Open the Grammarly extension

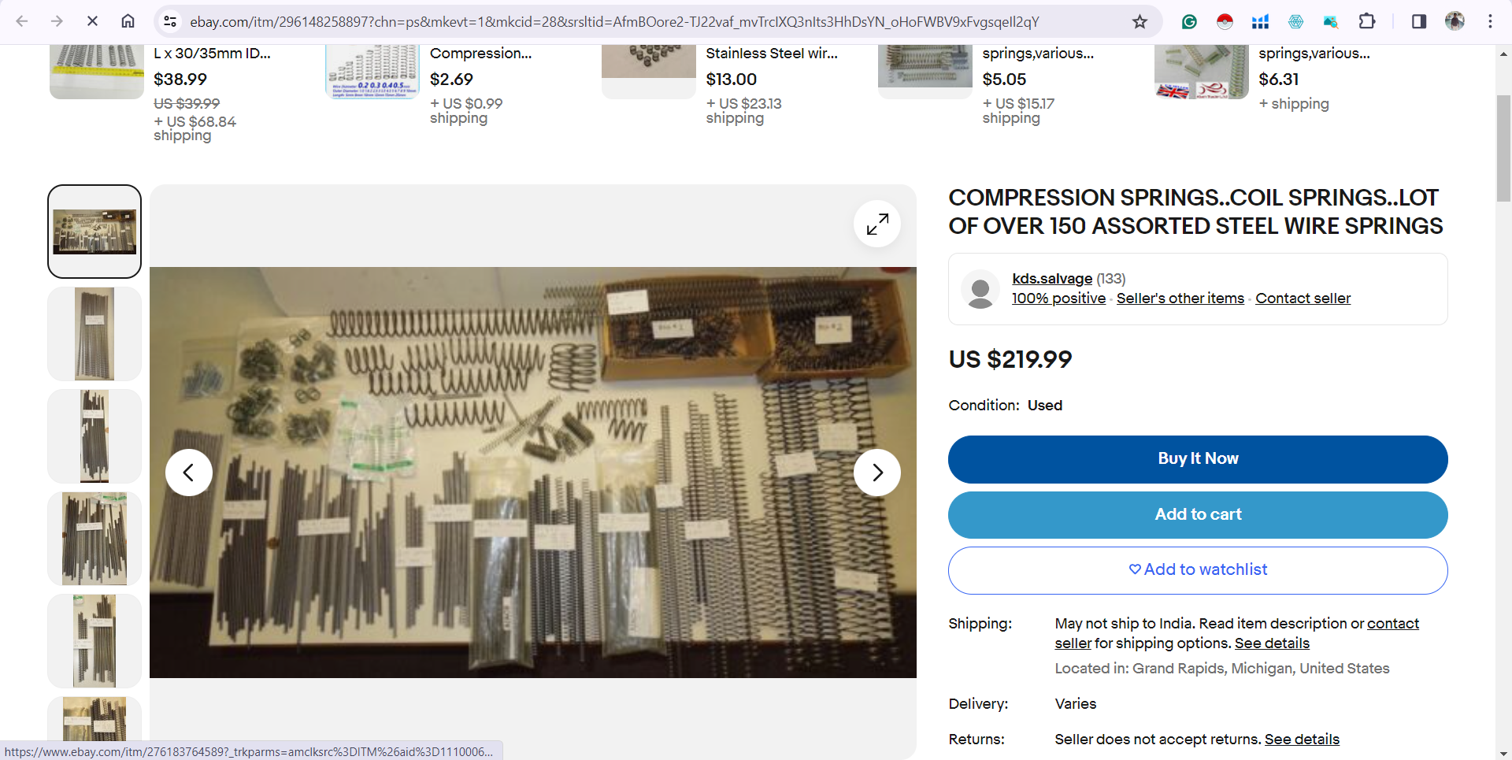coord(1189,21)
